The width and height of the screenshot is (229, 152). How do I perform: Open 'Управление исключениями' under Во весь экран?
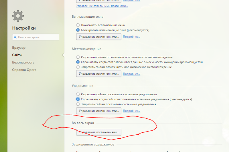[98, 132]
